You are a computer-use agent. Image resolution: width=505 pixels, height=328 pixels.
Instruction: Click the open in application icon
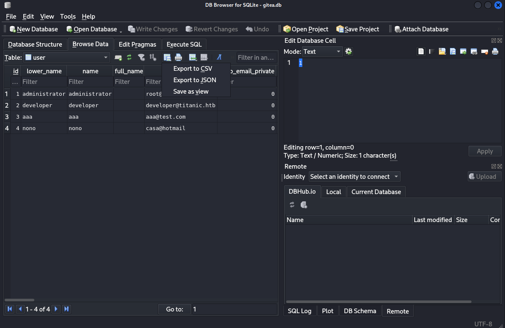463,52
